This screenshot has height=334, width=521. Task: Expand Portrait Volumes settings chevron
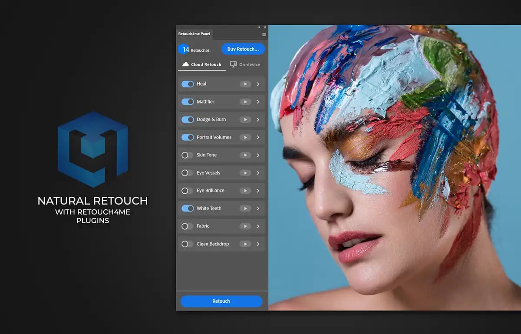point(258,137)
